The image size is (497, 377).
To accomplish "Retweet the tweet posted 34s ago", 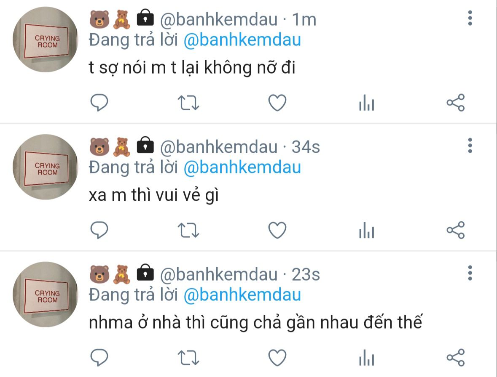I will (x=188, y=230).
